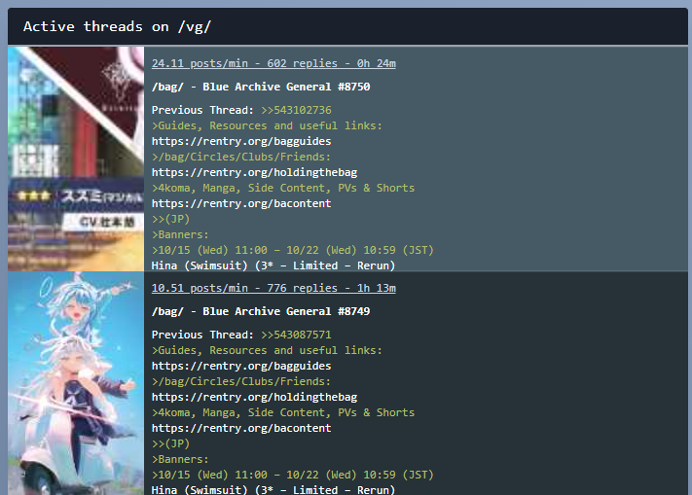Viewport: 692px width, 495px height.
Task: Click 'Active threads on /vg/' header
Action: coord(118,27)
